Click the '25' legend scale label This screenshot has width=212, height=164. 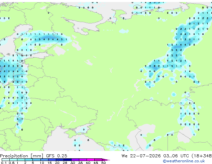(x=65, y=163)
